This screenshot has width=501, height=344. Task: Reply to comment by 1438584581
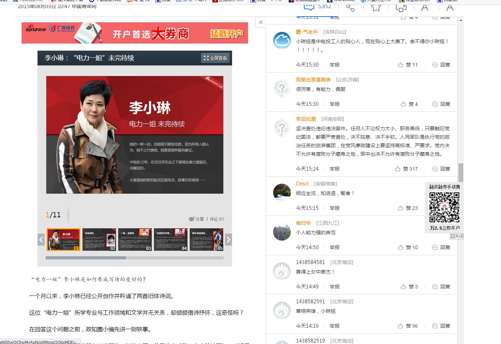441,287
